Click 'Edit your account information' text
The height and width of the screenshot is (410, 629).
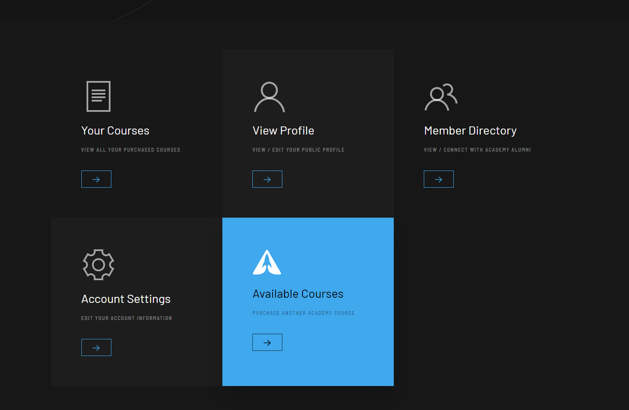tap(127, 318)
